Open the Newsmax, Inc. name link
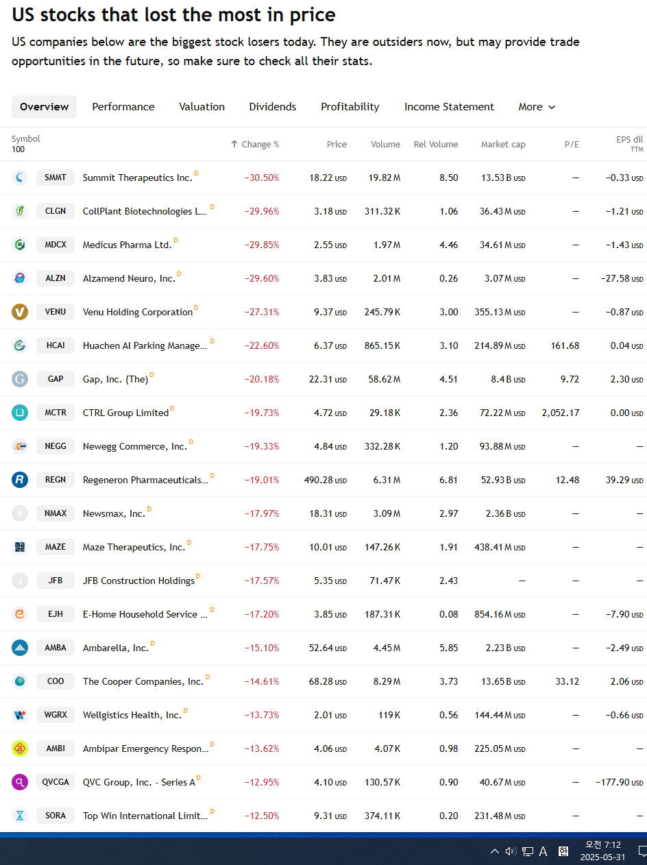Viewport: 647px width, 865px height. tap(114, 514)
